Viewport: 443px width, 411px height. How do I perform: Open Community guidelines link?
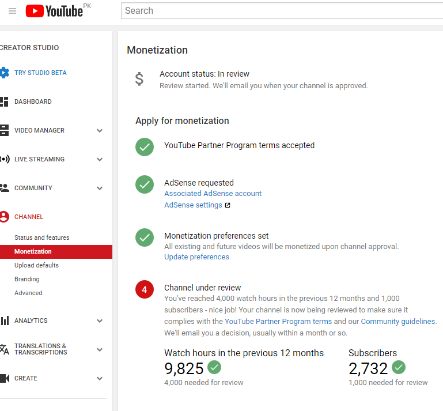pyautogui.click(x=398, y=322)
